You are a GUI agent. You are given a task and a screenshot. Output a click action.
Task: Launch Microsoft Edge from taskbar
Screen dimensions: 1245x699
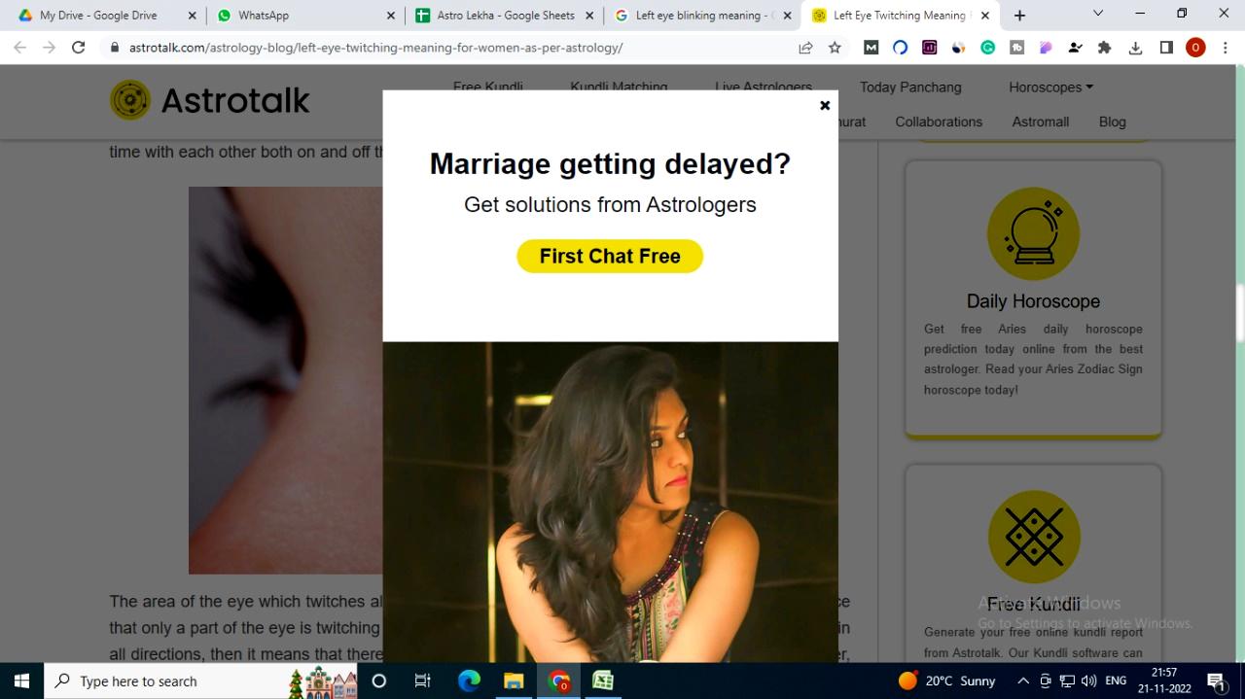[x=469, y=681]
